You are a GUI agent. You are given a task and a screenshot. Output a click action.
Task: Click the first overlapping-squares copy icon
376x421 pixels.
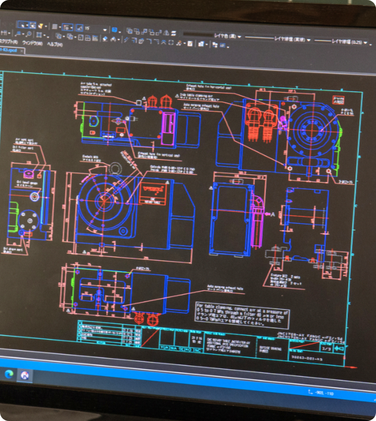[129, 30]
